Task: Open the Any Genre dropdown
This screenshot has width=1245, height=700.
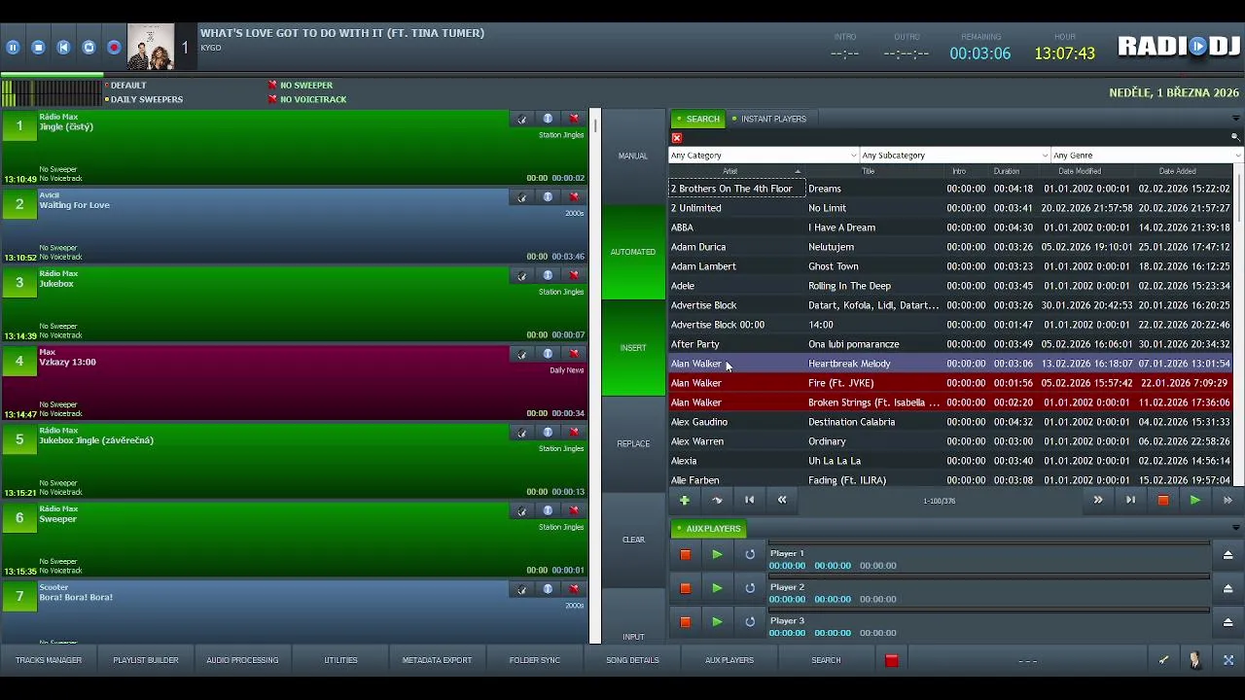Action: pos(1148,156)
